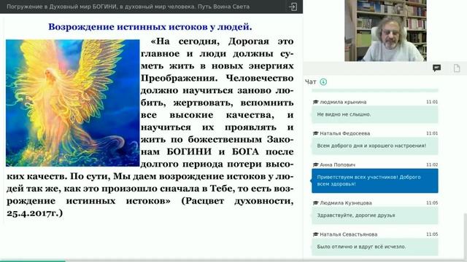Click the slide heading 'Возрождение истинных истоков у людей'
This screenshot has height=262, width=467.
150,27
